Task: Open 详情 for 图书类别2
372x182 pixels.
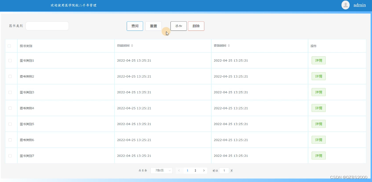Action: pos(318,76)
